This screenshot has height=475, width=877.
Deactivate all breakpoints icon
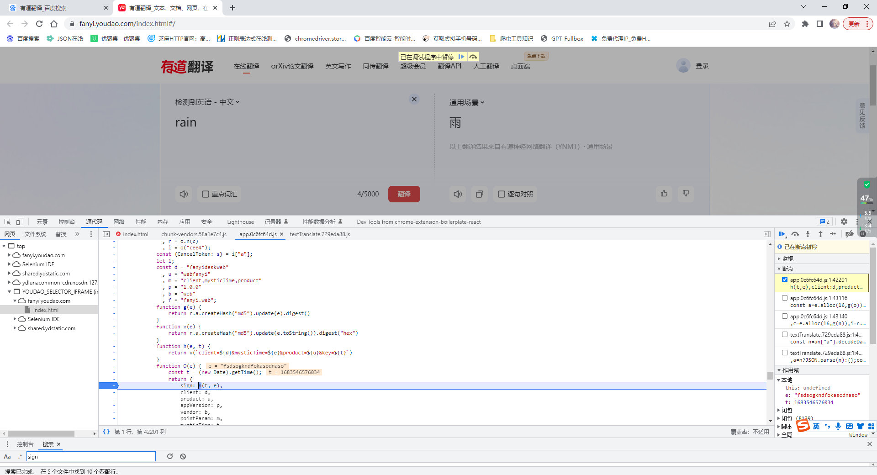click(x=849, y=234)
